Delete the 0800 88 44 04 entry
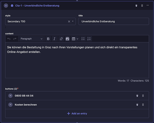 pyautogui.click(x=137, y=96)
